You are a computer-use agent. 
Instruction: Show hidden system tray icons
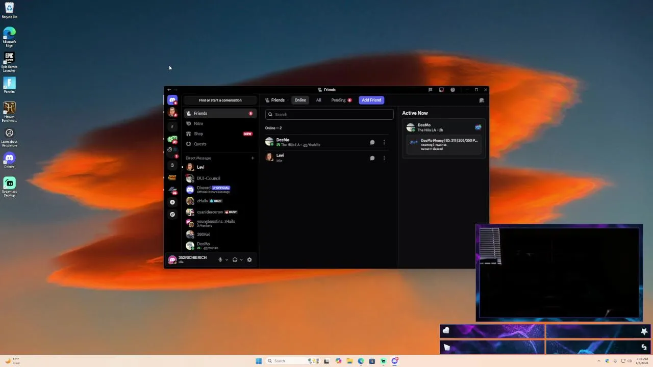599,361
